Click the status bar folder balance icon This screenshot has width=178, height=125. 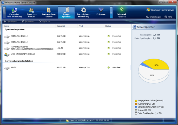(x=67, y=120)
